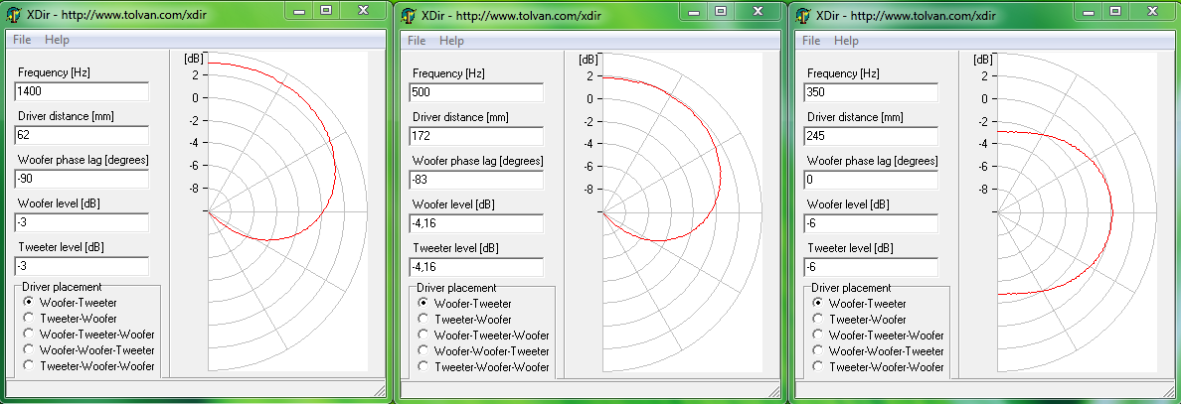Open Help menu in right XDir window

click(x=846, y=41)
